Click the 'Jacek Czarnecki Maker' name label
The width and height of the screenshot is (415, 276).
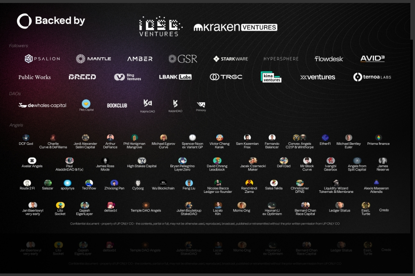[253, 168]
